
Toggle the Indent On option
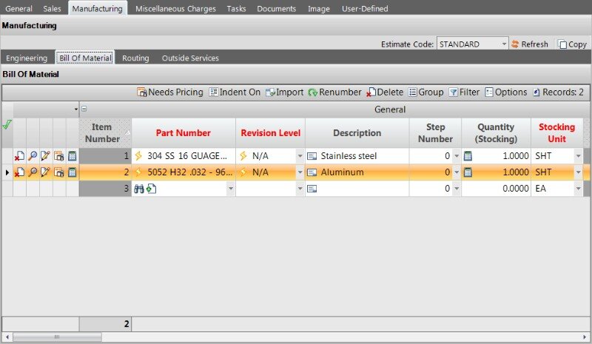pos(235,92)
